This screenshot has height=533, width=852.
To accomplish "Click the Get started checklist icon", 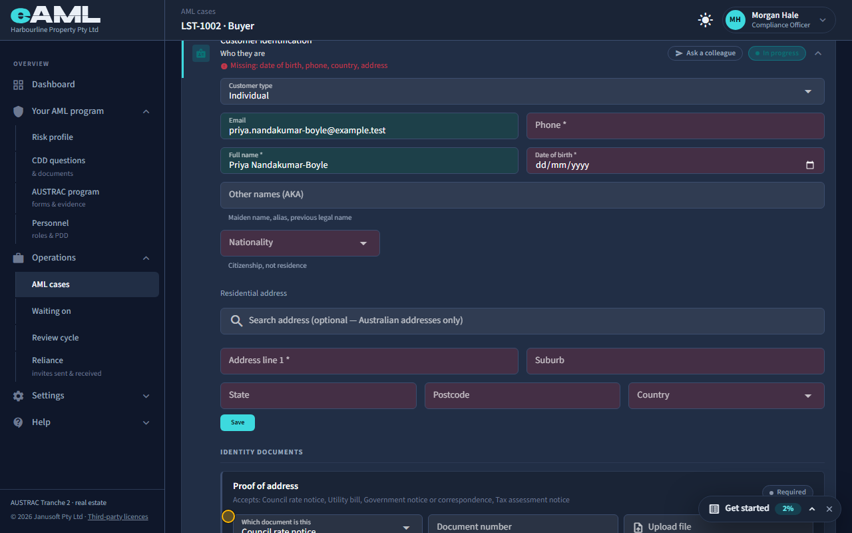I will (x=714, y=508).
